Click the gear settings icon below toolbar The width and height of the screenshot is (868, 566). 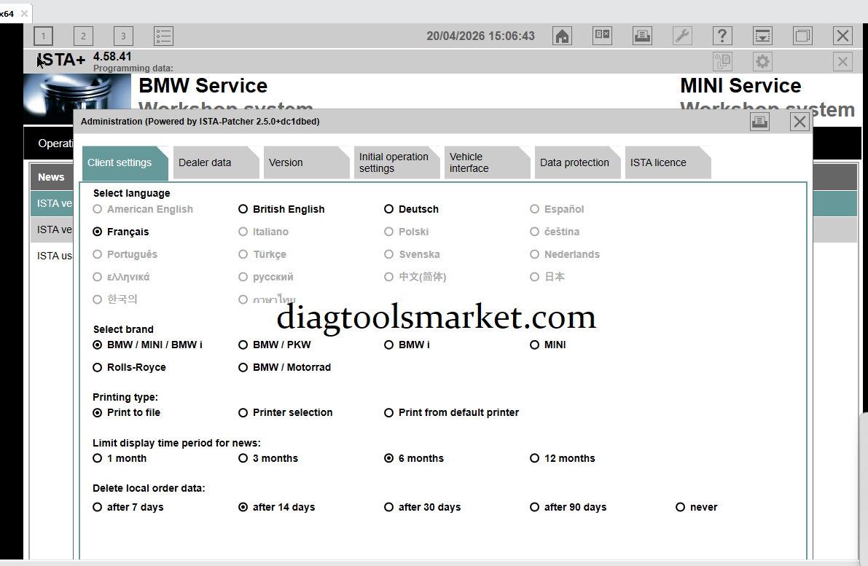[762, 62]
